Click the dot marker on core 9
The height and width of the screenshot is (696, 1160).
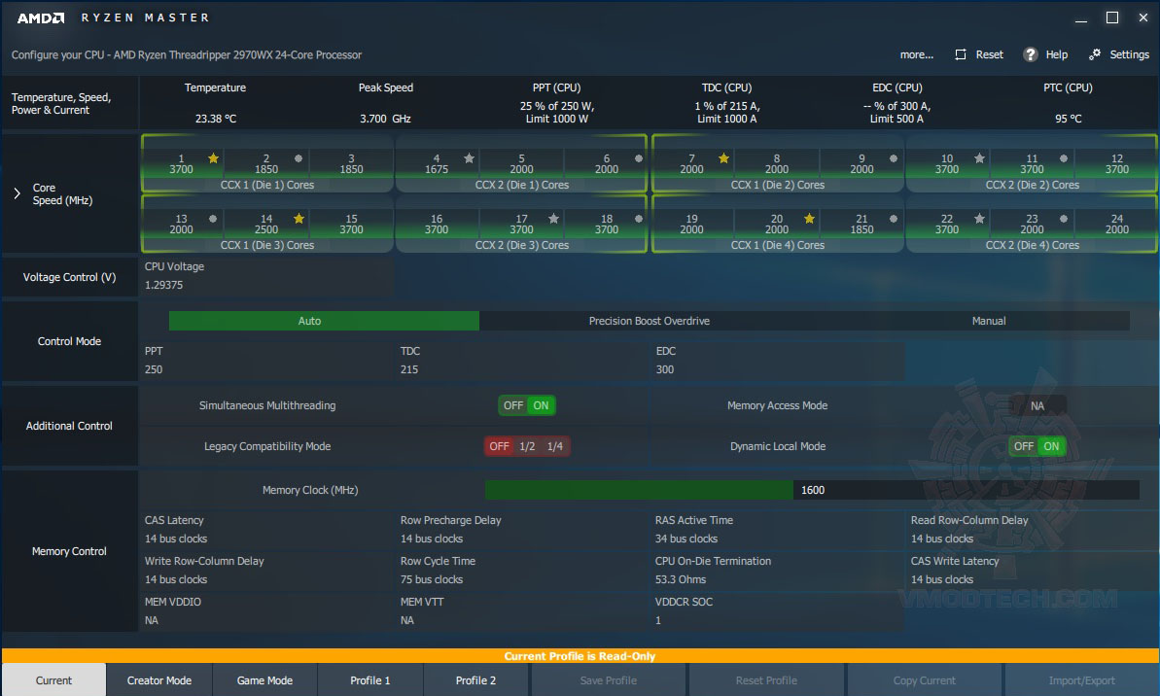coord(894,158)
